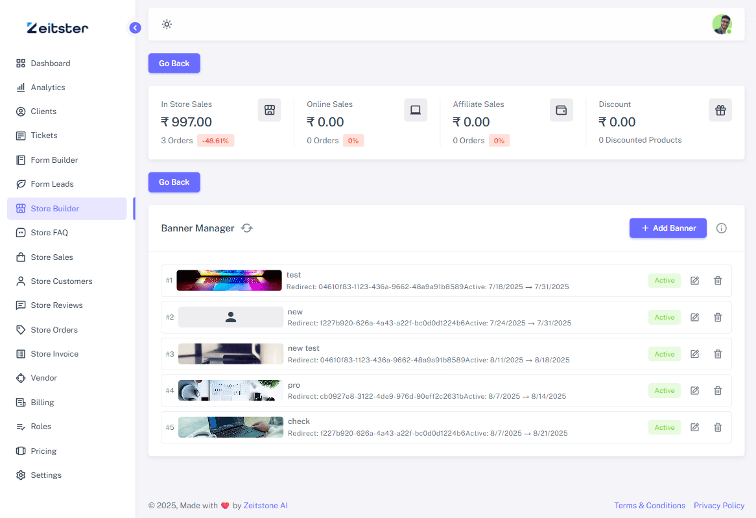Open the Banner Manager info icon
756x518 pixels.
tap(721, 228)
